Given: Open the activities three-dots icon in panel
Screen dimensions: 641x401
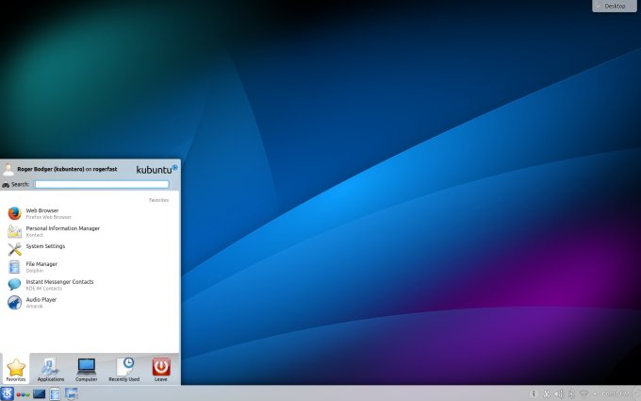Looking at the screenshot, I should [x=23, y=394].
